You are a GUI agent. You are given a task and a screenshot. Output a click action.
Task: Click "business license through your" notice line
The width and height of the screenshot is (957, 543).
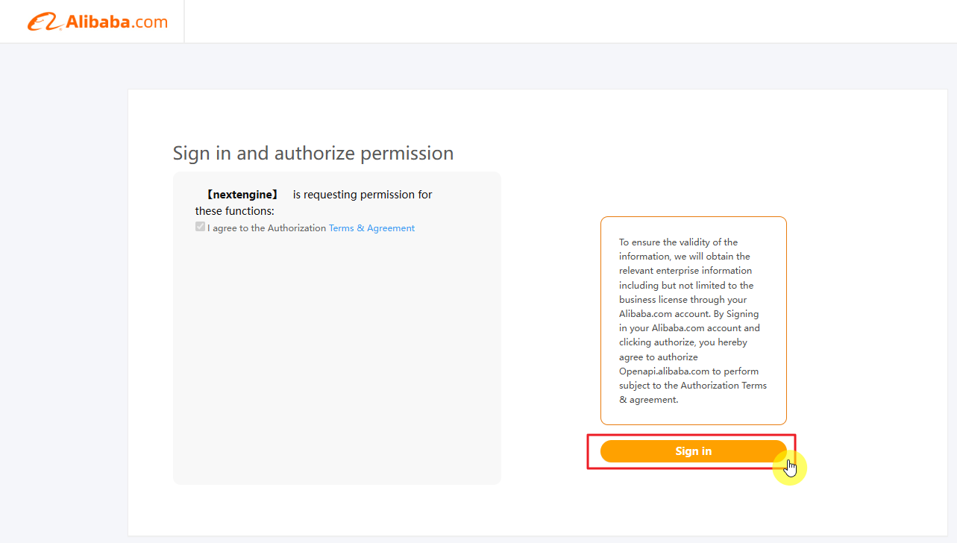(x=683, y=300)
